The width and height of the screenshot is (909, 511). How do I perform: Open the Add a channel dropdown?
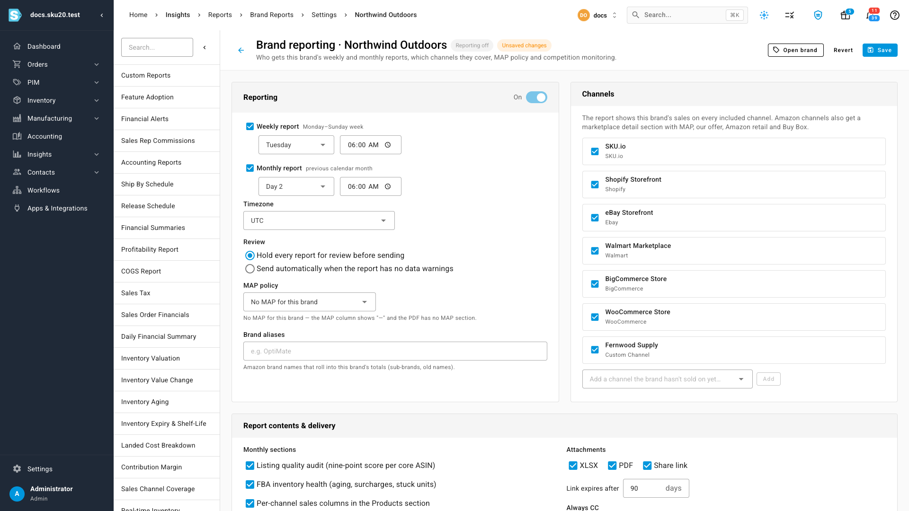667,379
